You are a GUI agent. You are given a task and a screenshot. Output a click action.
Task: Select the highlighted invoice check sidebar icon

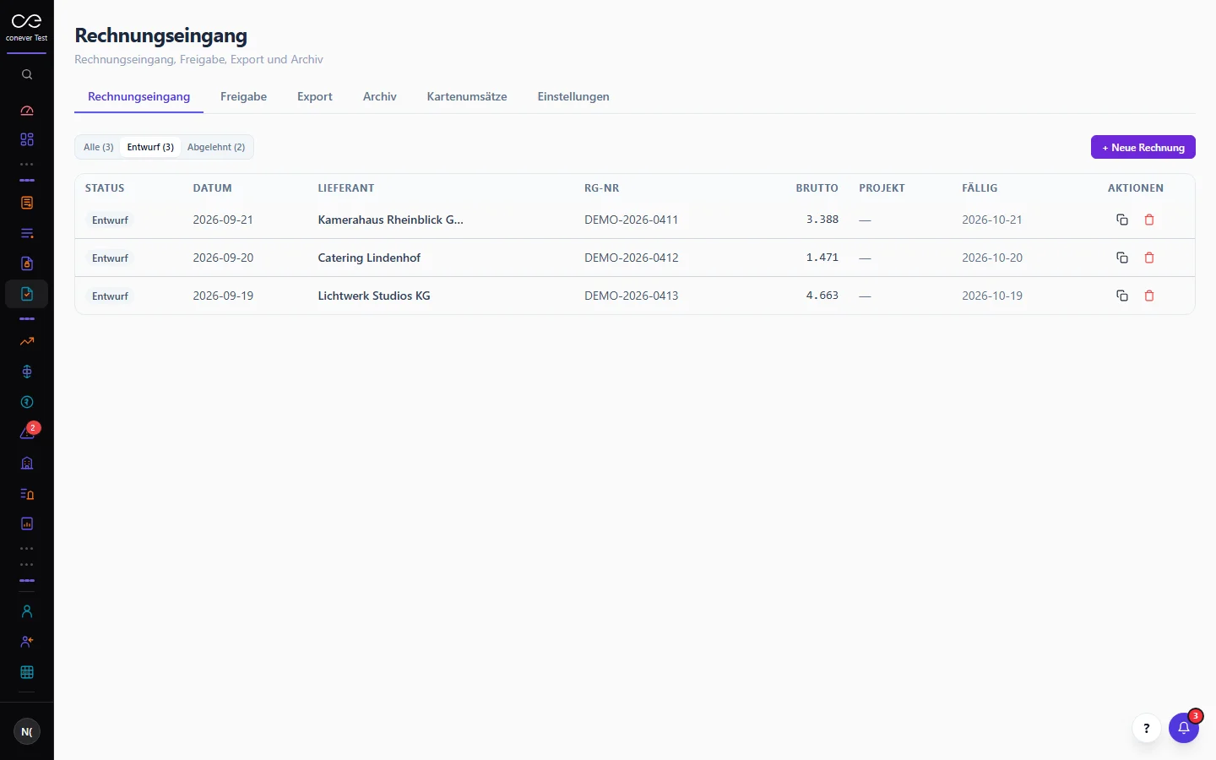[x=27, y=294]
